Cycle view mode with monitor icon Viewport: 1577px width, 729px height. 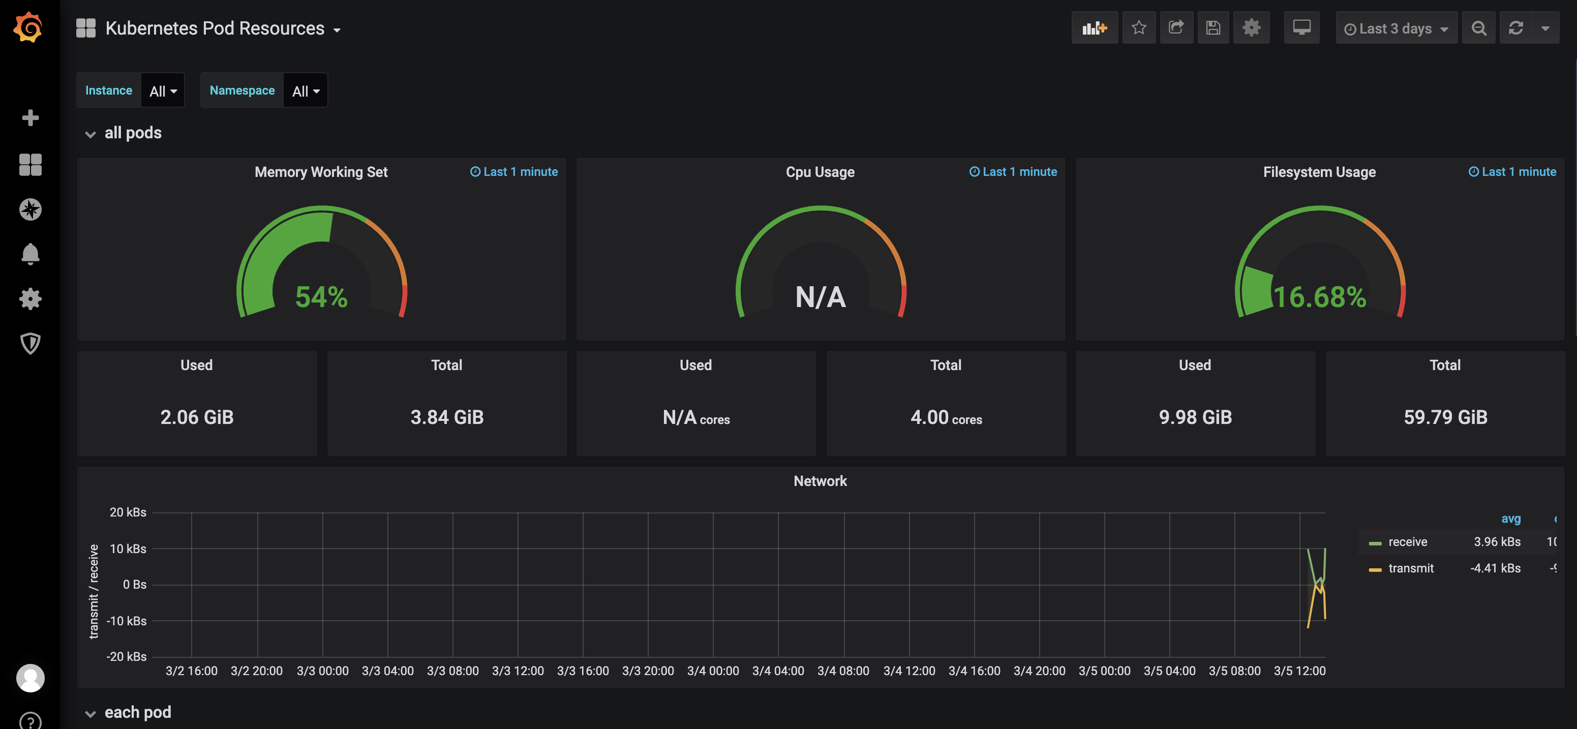pos(1301,28)
